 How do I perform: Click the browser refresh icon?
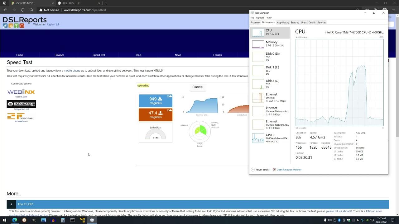tap(22, 10)
